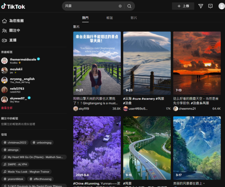Click the #Kunming hashtag in caption

(92, 183)
